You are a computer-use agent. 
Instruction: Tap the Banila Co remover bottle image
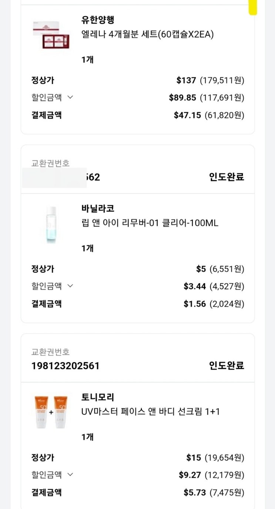coord(51,224)
